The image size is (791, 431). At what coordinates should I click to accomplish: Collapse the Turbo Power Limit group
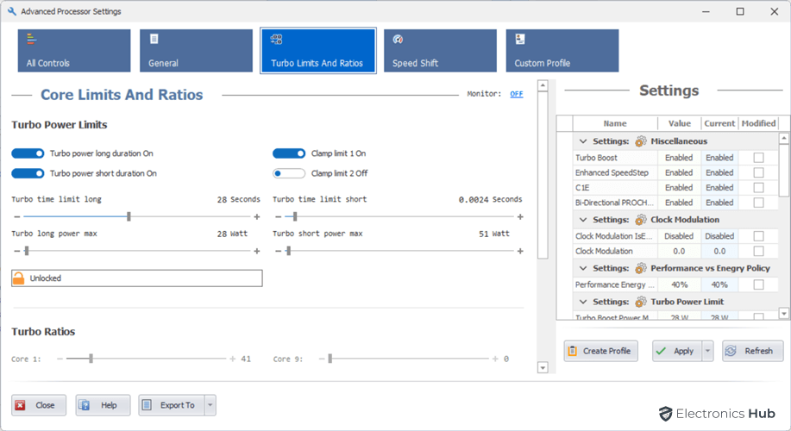[x=583, y=302]
